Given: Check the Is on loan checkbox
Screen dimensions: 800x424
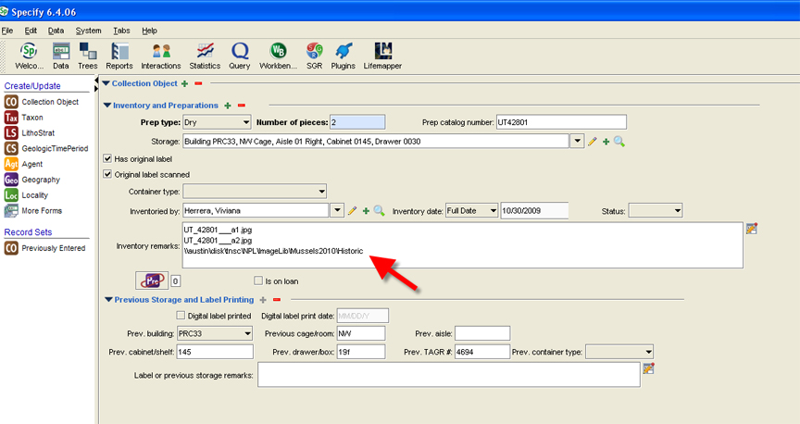Looking at the screenshot, I should click(x=258, y=281).
